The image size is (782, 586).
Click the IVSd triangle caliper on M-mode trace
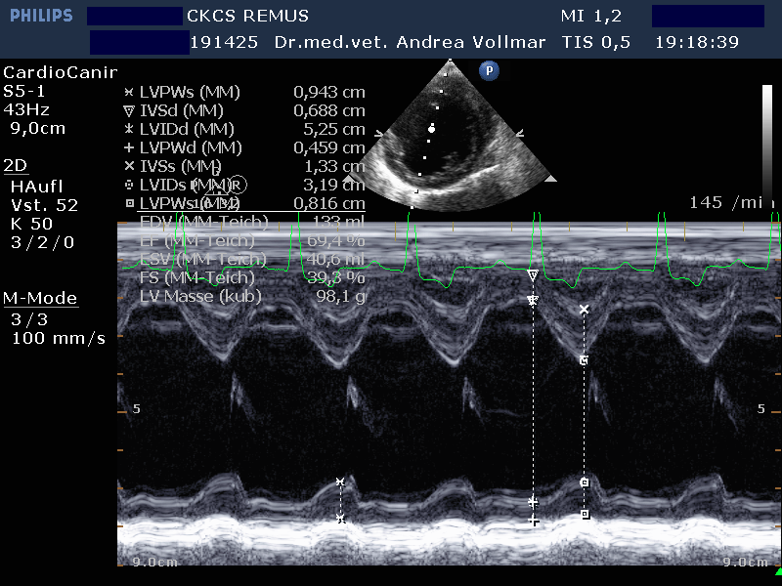coord(533,276)
